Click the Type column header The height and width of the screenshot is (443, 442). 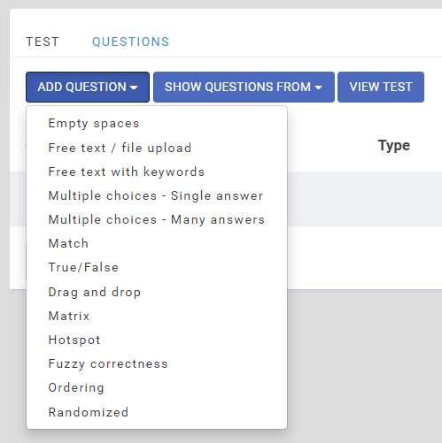pos(394,146)
